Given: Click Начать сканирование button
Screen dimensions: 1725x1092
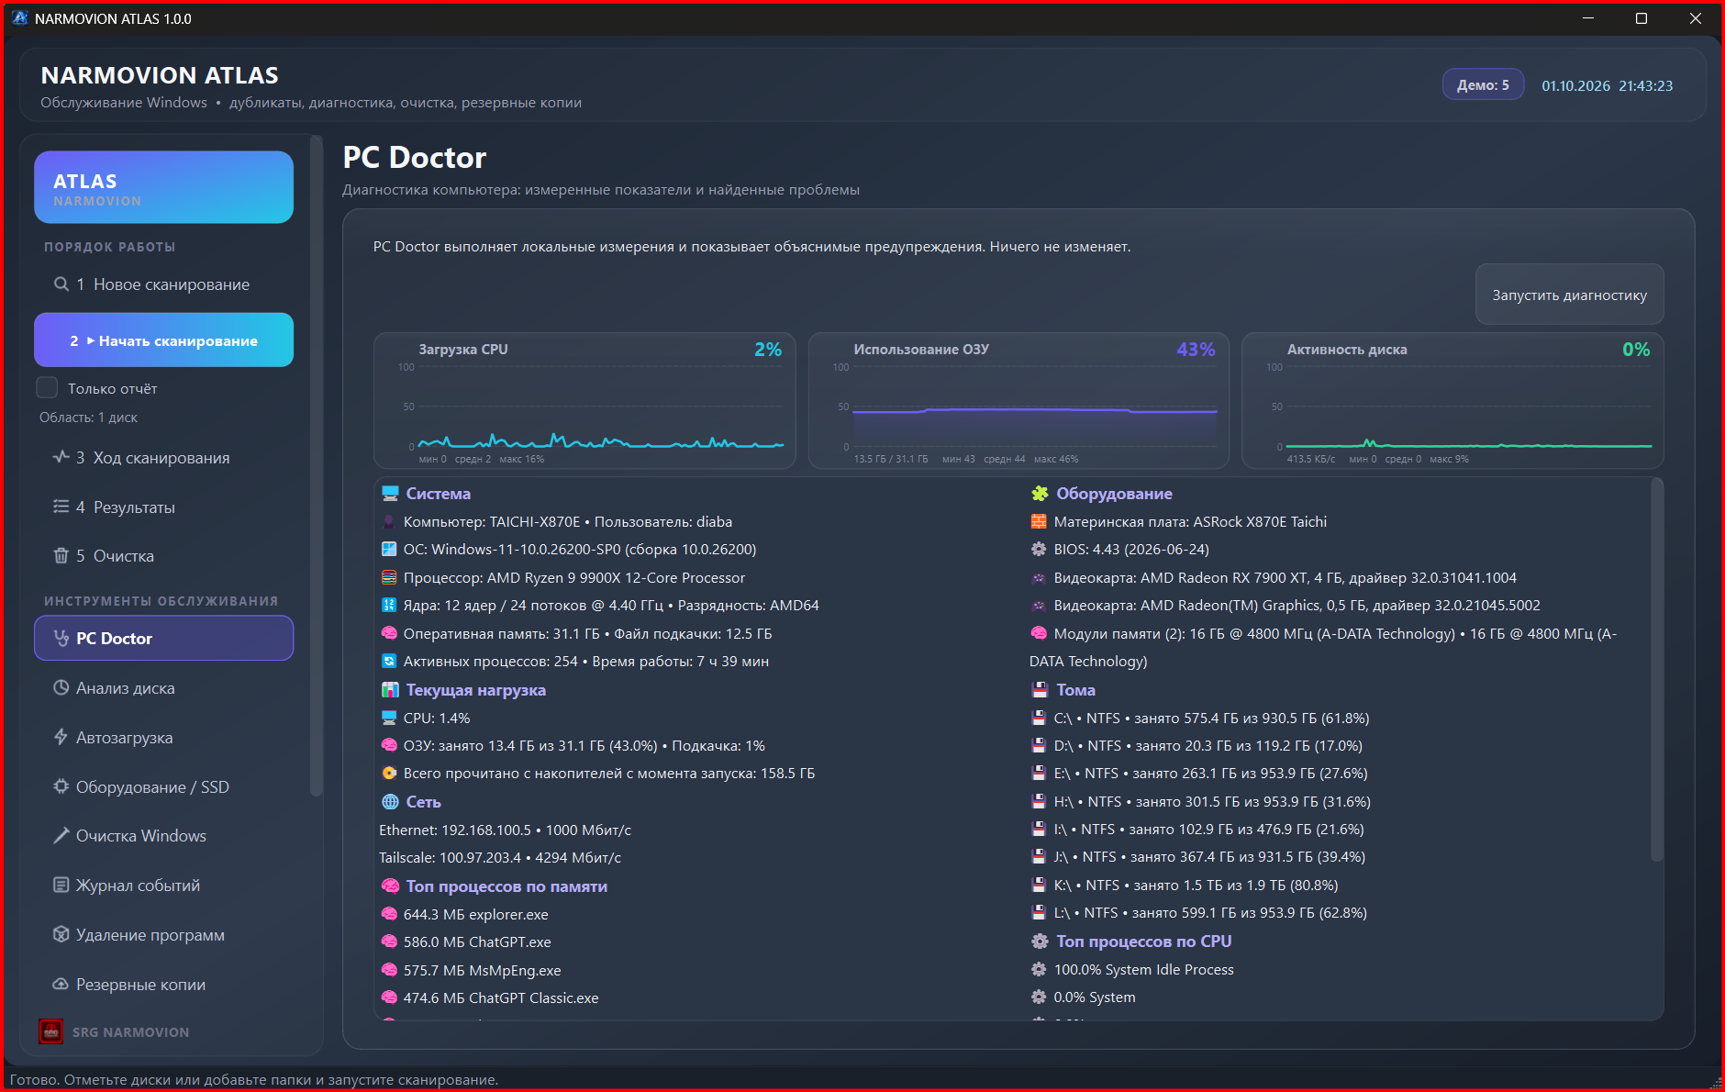Looking at the screenshot, I should click(163, 340).
